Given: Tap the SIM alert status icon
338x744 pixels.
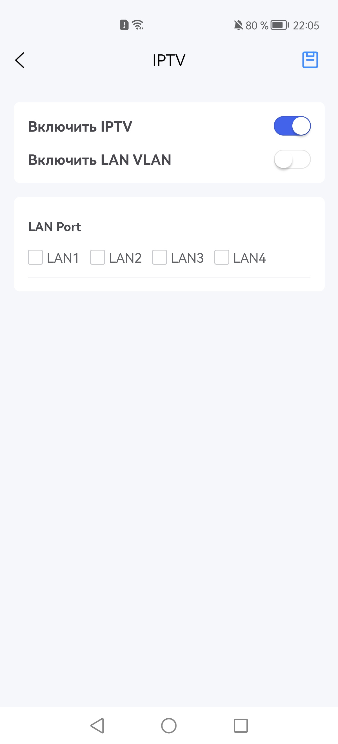Looking at the screenshot, I should click(x=124, y=25).
